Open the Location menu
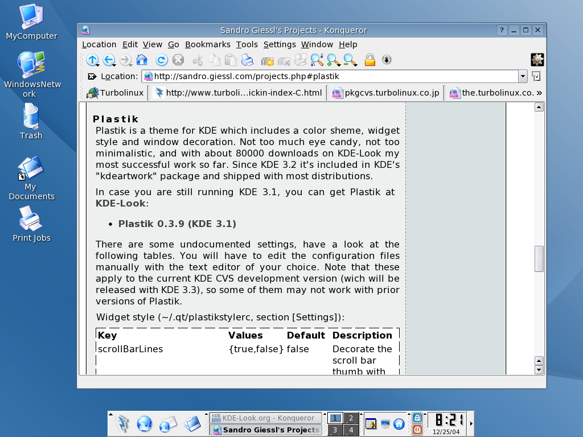The image size is (583, 437). [99, 44]
